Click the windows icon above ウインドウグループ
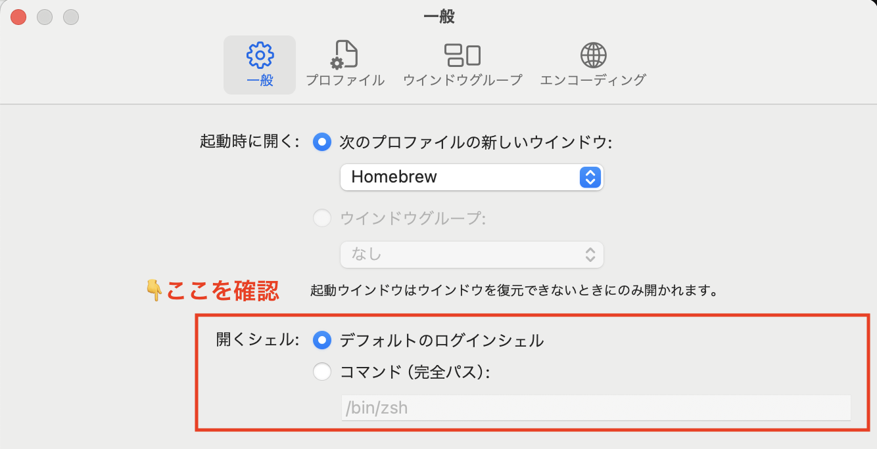Screen dimensions: 877x449 coord(462,55)
